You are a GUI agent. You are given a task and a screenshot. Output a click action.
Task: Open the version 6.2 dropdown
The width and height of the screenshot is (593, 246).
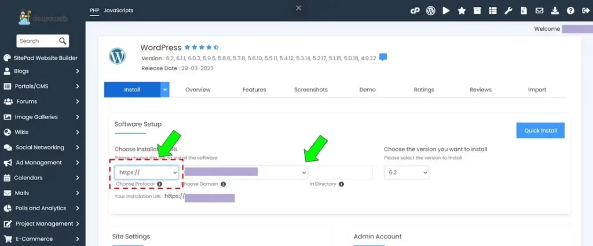click(x=407, y=172)
